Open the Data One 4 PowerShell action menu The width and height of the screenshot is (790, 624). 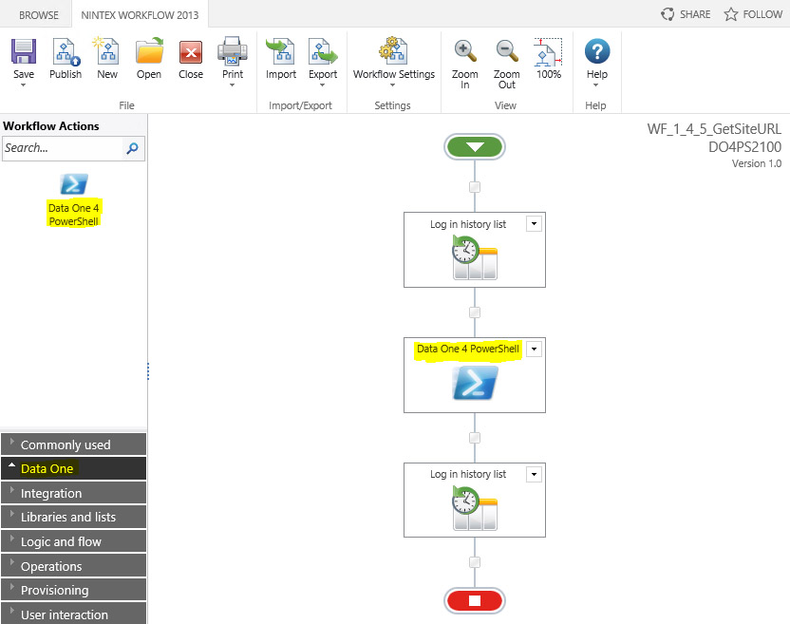tap(534, 349)
